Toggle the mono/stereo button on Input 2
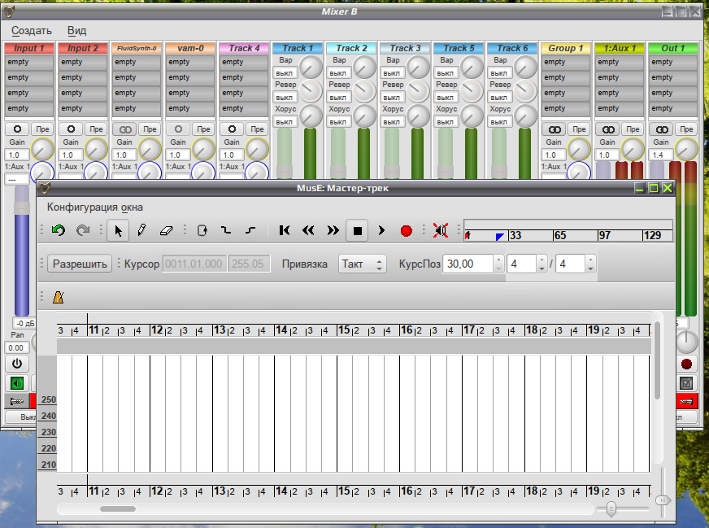The image size is (709, 528). (x=71, y=129)
